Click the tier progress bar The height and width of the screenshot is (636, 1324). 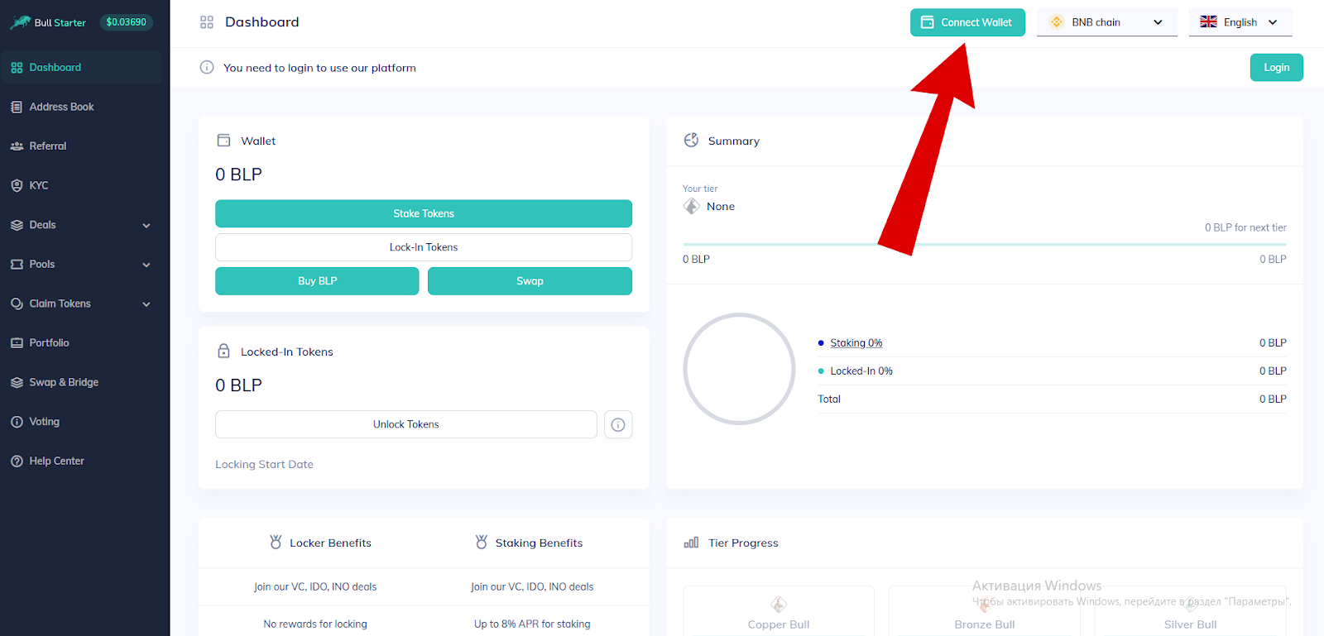985,245
